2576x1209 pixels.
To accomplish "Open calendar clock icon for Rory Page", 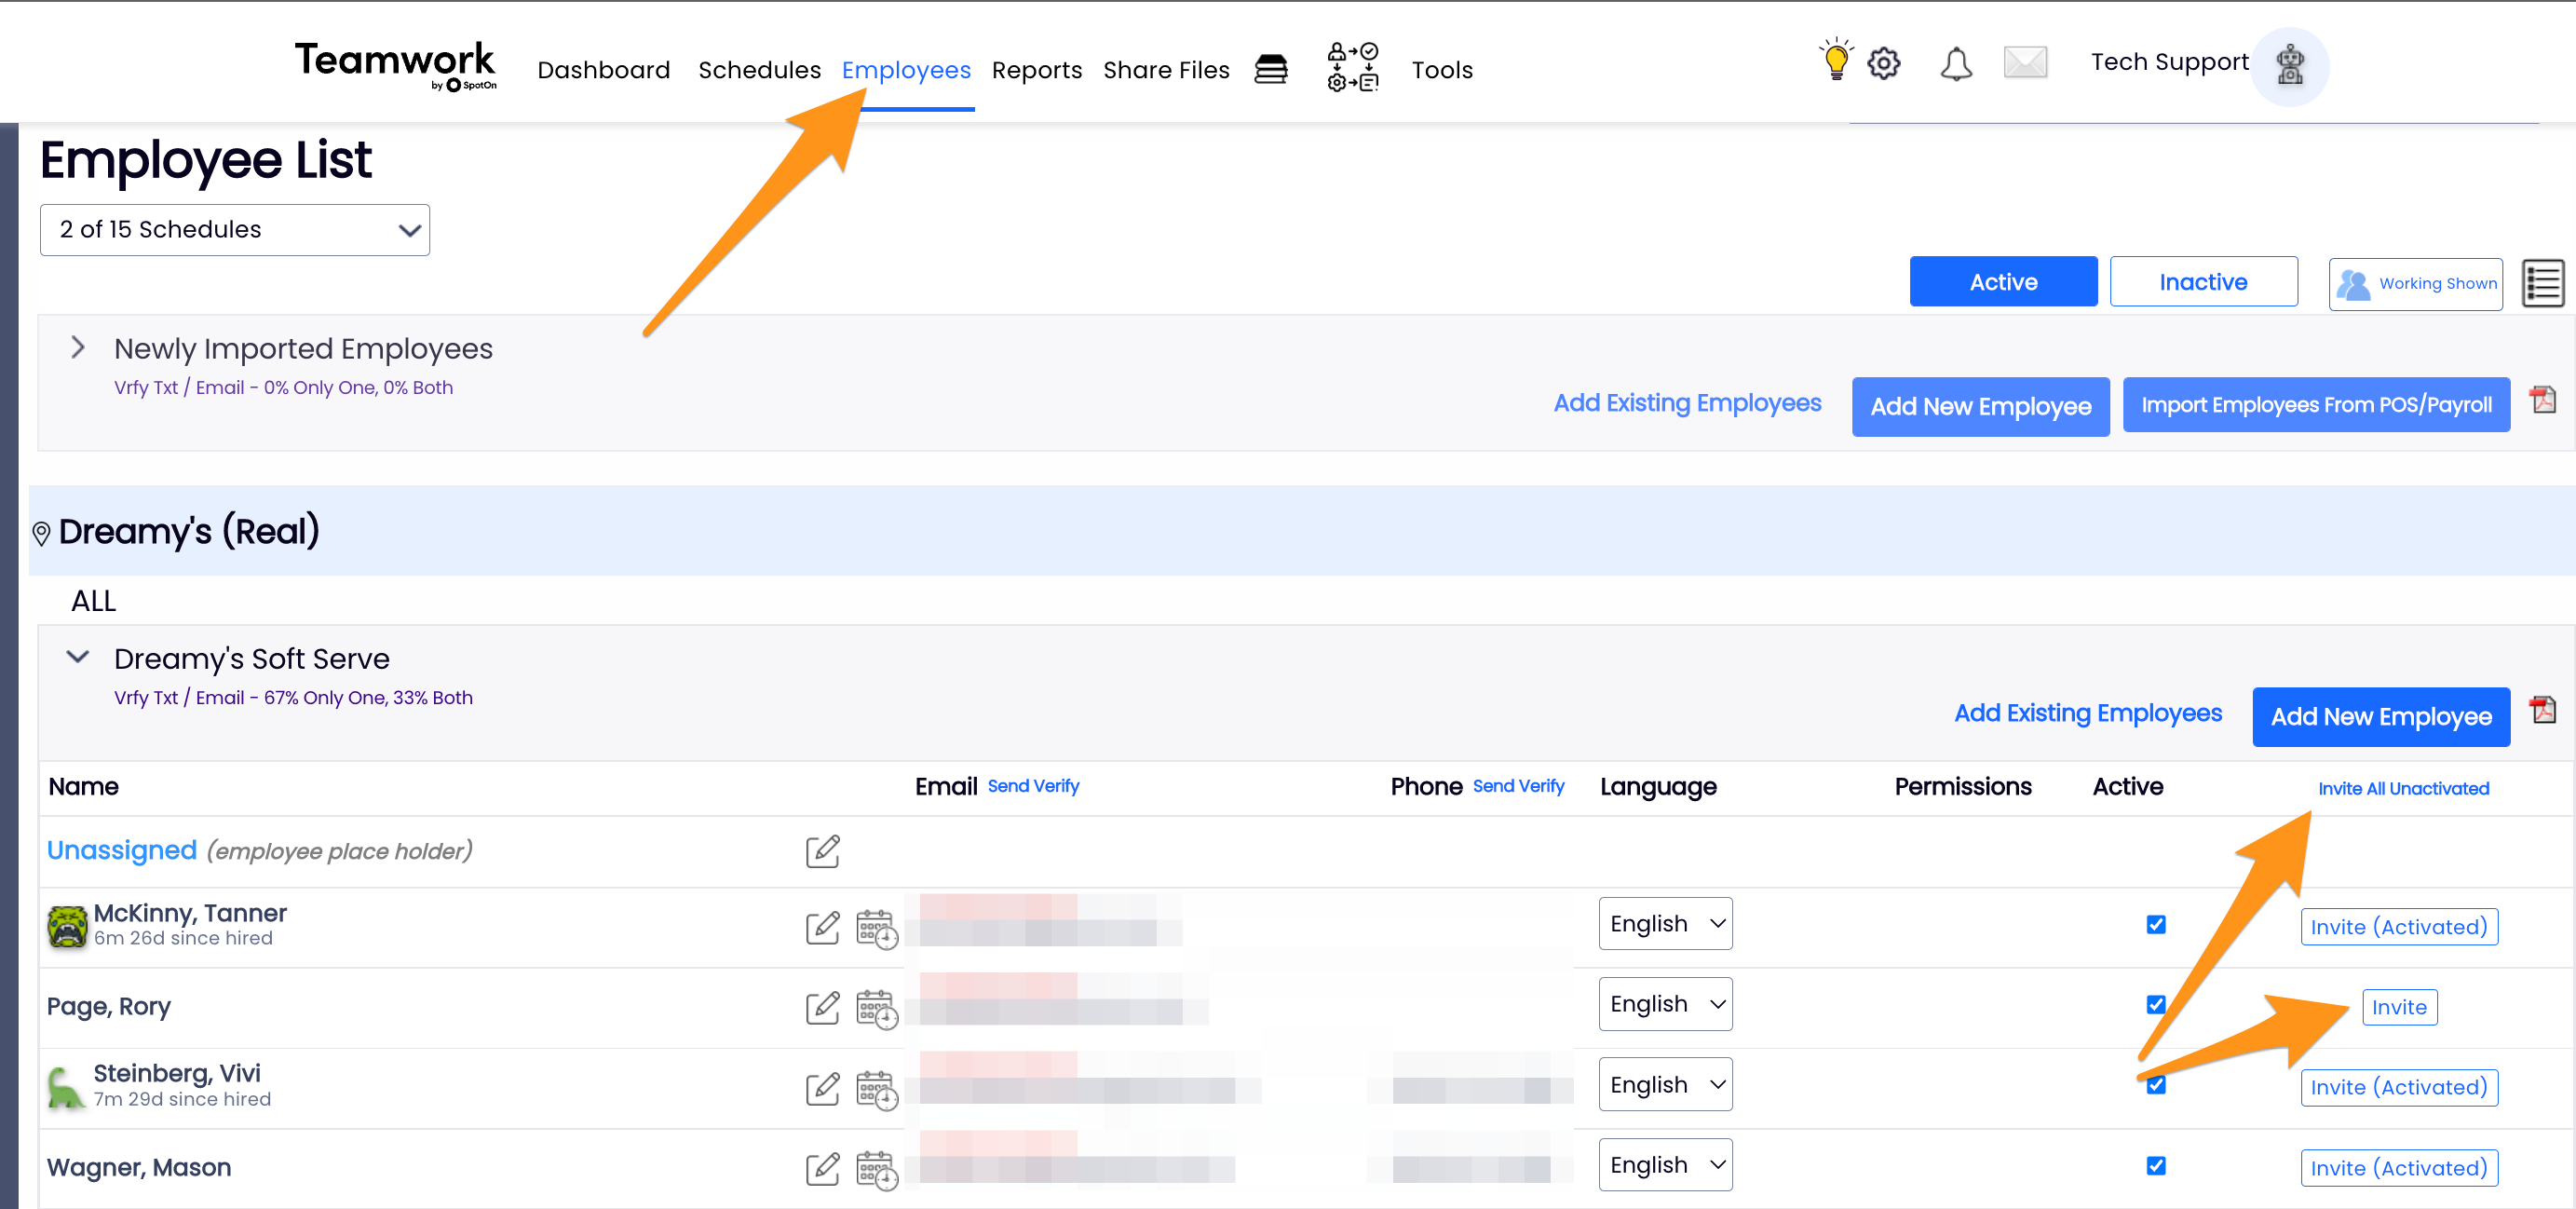I will click(876, 1008).
